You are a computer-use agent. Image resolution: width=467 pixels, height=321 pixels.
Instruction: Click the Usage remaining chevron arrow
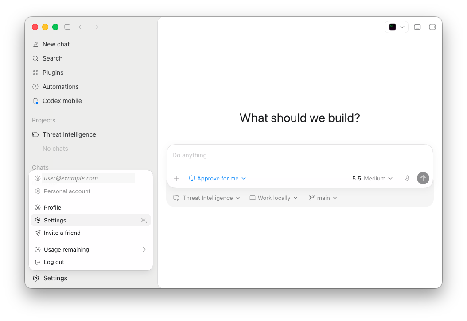144,249
